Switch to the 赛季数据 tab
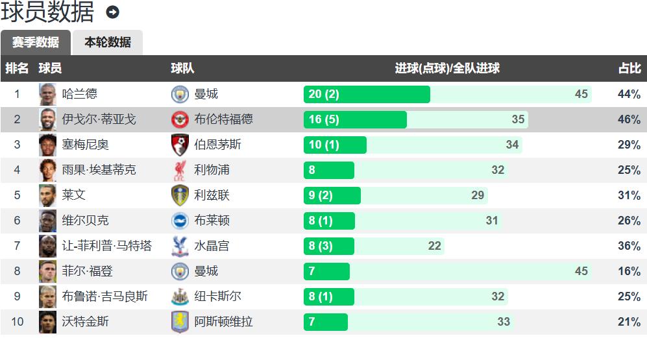This screenshot has height=338, width=647. click(36, 42)
